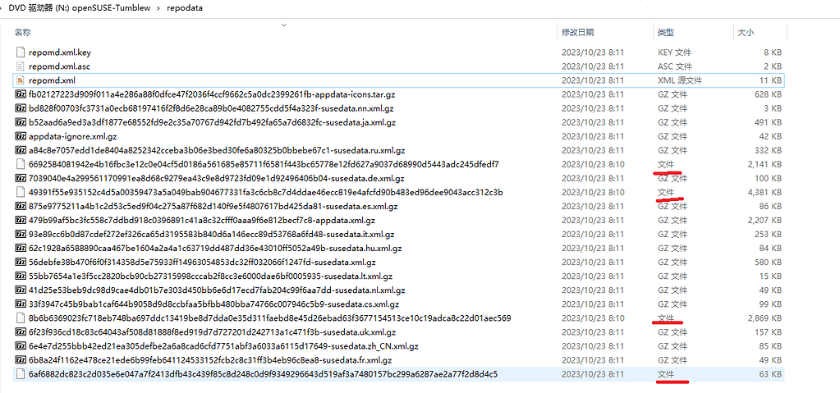
Task: Click the 4,381 KB size cell
Action: tap(764, 192)
